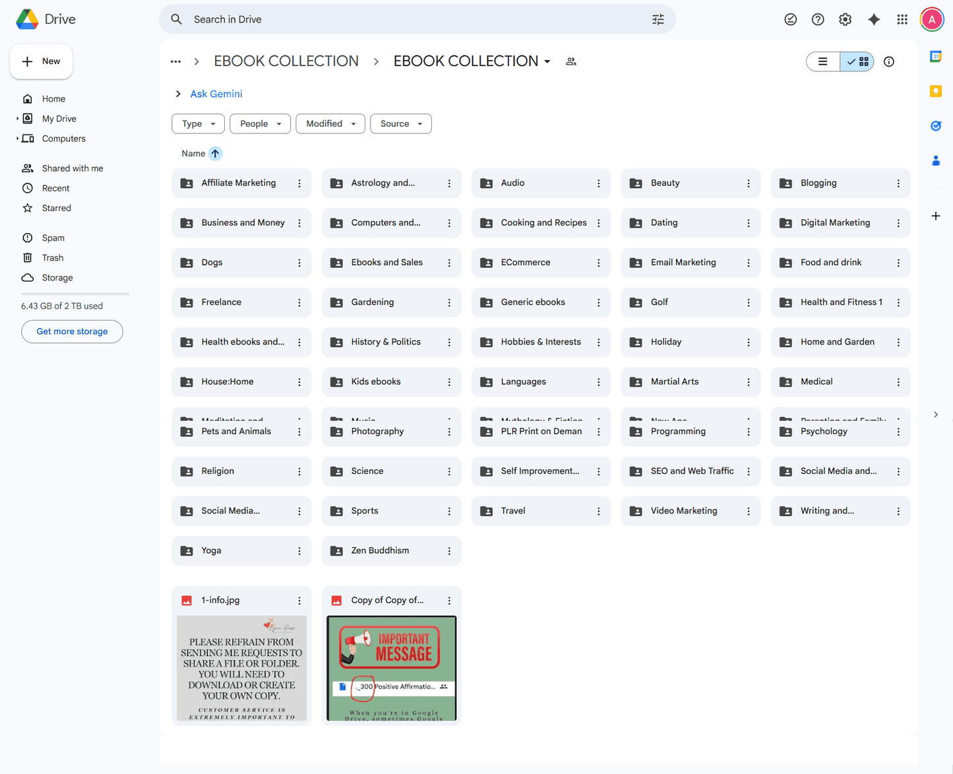Click Get more storage button
Screen dimensions: 953x774
72,331
